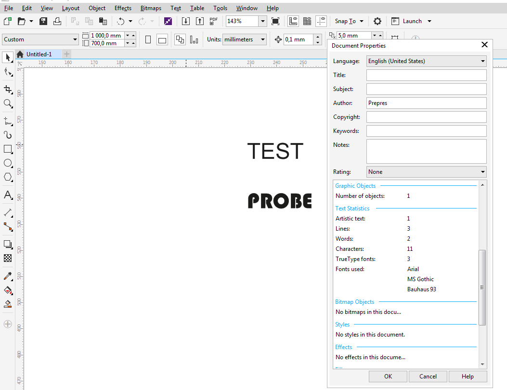Switch to the Untitled-1 document tab

[39, 54]
